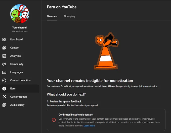Screen dimensions: 171x133
Task: Switch to the Shopping tab
Action: click(x=69, y=16)
